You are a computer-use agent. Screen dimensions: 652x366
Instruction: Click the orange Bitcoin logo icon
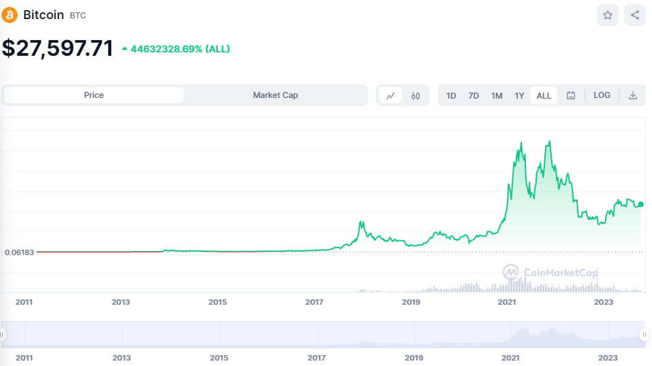pos(10,15)
